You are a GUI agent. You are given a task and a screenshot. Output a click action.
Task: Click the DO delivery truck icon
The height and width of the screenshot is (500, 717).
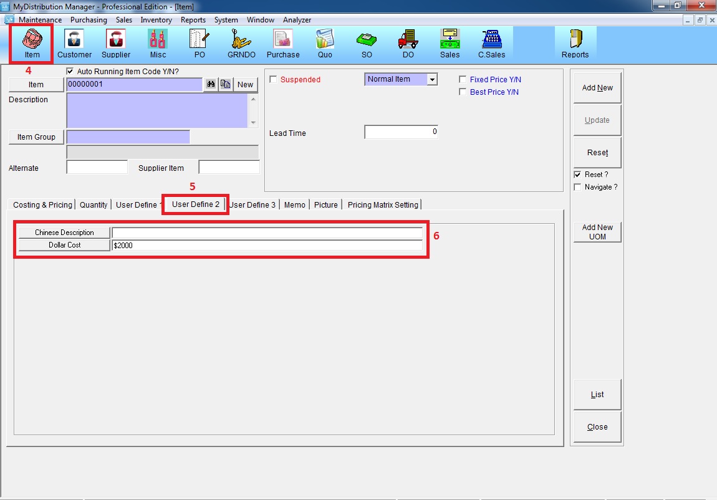click(x=408, y=44)
